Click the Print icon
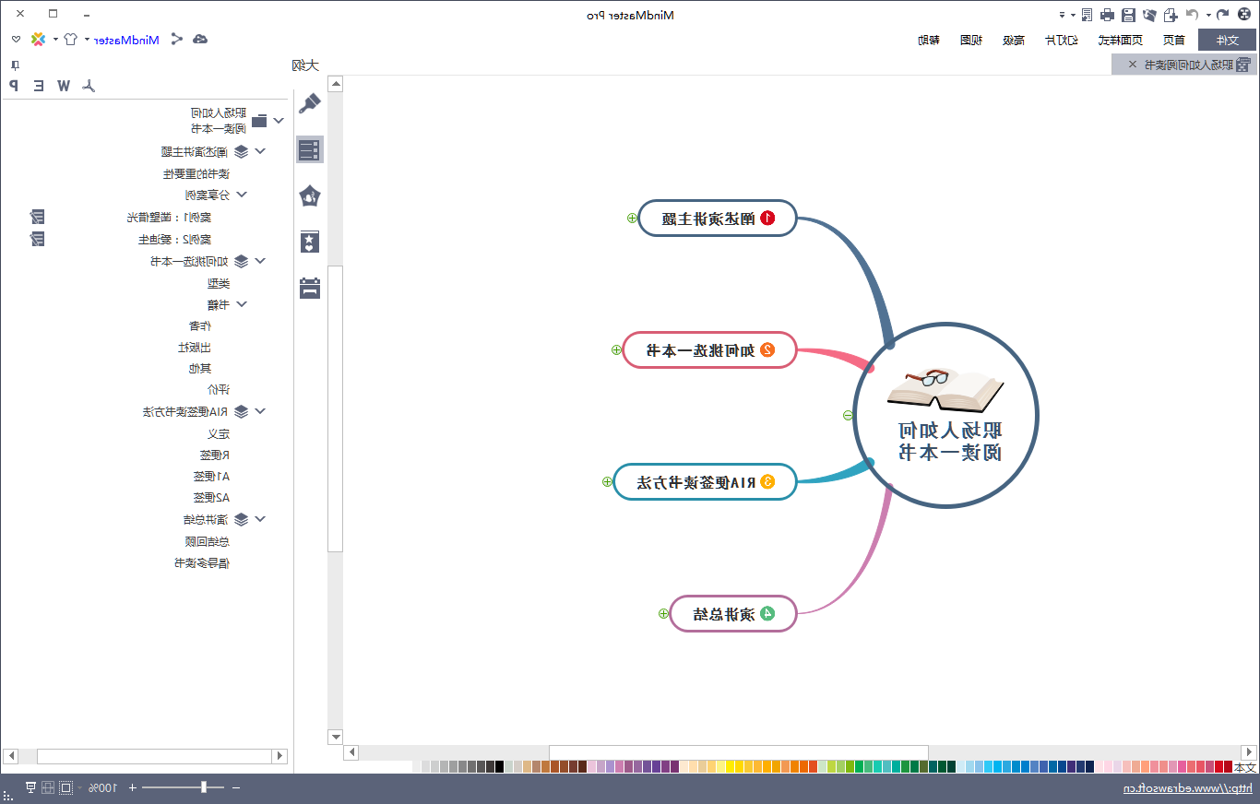1260x804 pixels. coord(1107,15)
